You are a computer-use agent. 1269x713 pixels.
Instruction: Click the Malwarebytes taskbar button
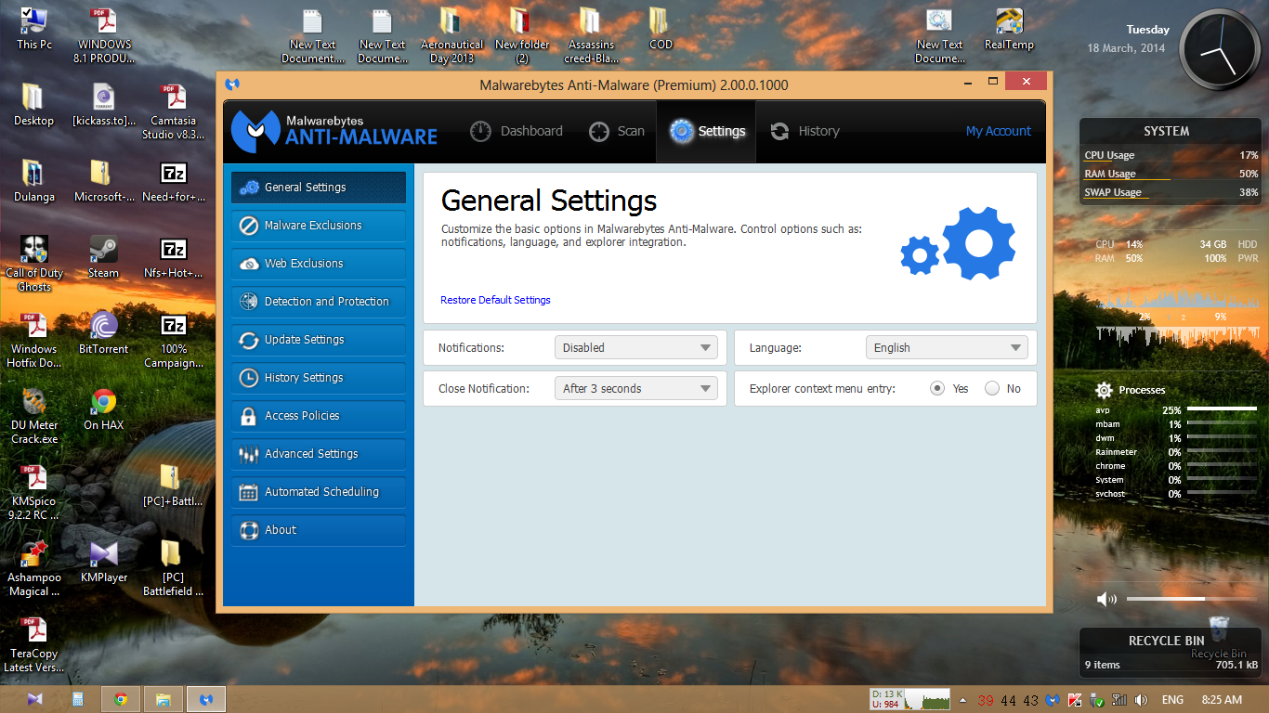[206, 699]
